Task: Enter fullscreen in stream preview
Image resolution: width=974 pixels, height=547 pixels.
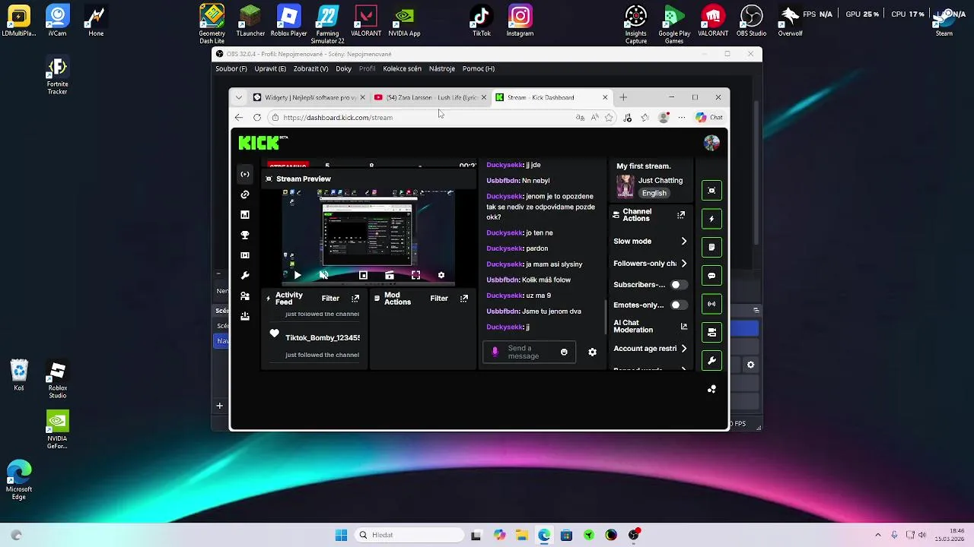Action: click(415, 275)
